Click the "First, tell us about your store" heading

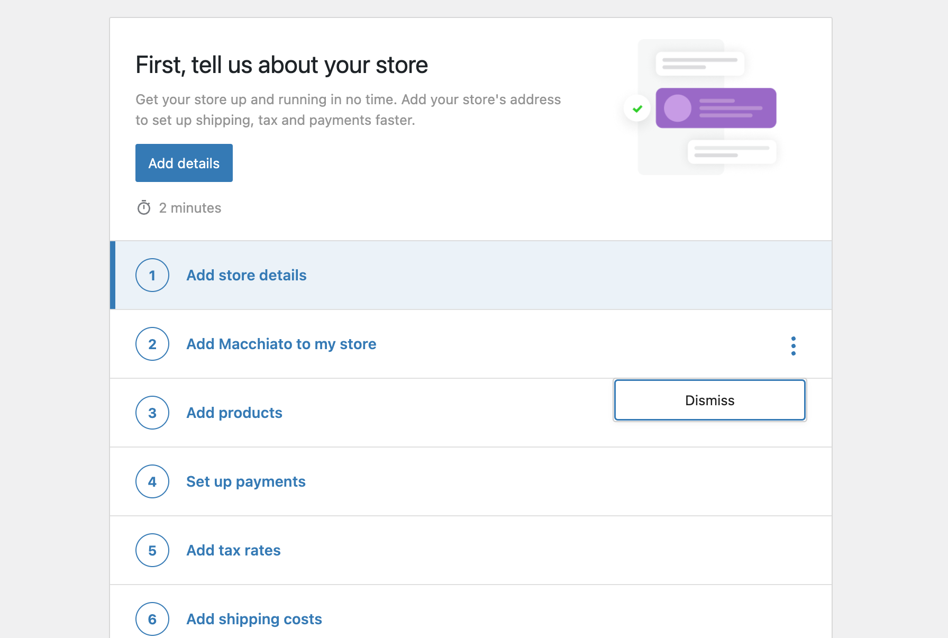tap(281, 65)
